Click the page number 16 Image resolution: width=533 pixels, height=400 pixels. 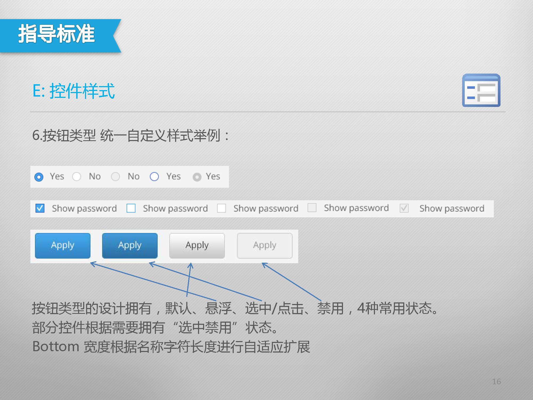point(496,382)
